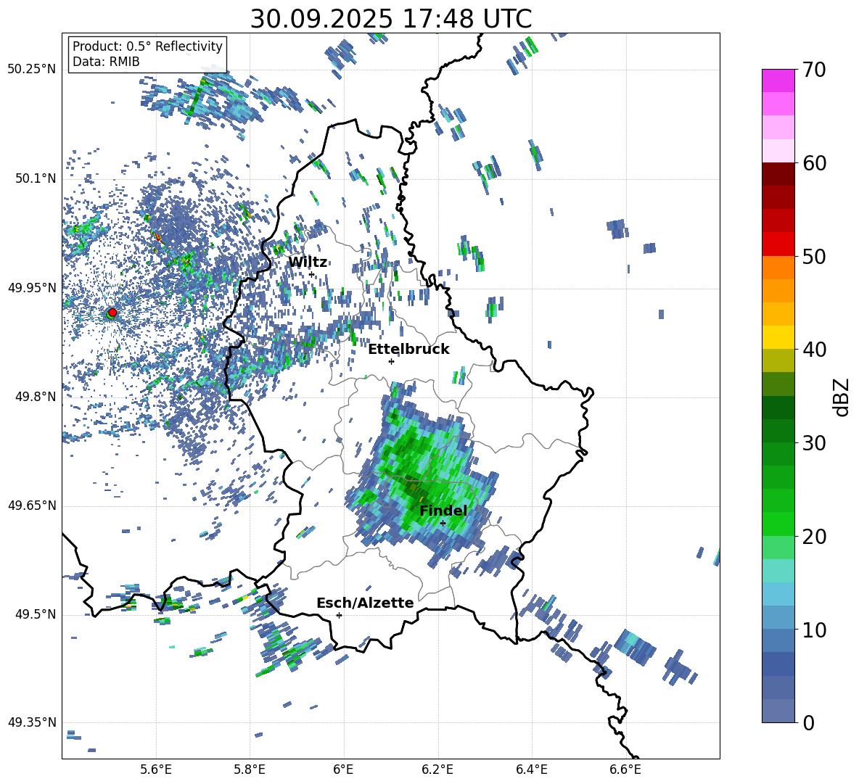Click the Data: RMIB text
This screenshot has height=784, width=859.
point(106,62)
